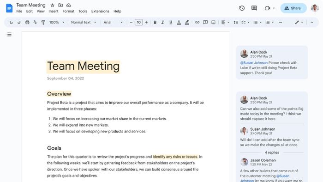Image resolution: width=323 pixels, height=182 pixels.
Task: Click the date 'September 04, 2022'
Action: click(66, 79)
